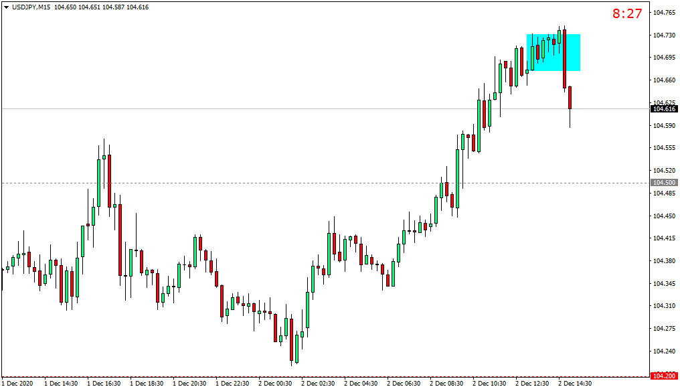The height and width of the screenshot is (391, 680).
Task: Click the 1 Dec 22:30 time label
Action: point(232,384)
